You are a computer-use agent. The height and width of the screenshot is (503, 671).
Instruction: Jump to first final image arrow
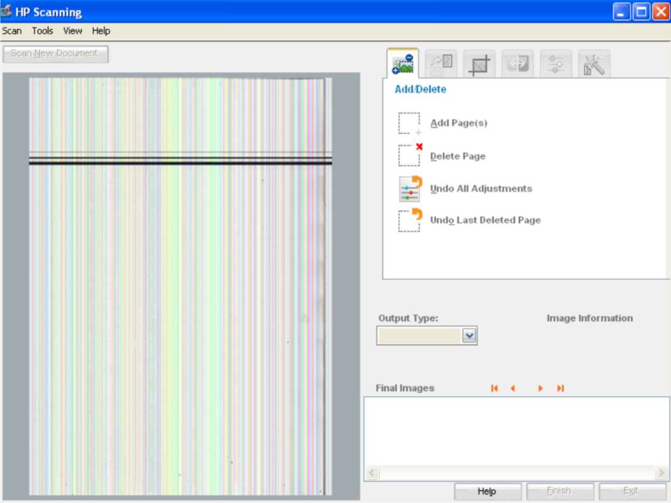(x=494, y=388)
